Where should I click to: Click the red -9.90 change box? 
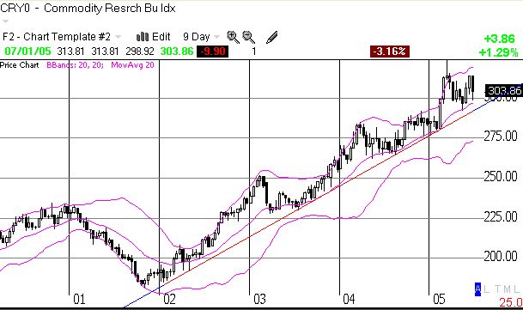[212, 52]
